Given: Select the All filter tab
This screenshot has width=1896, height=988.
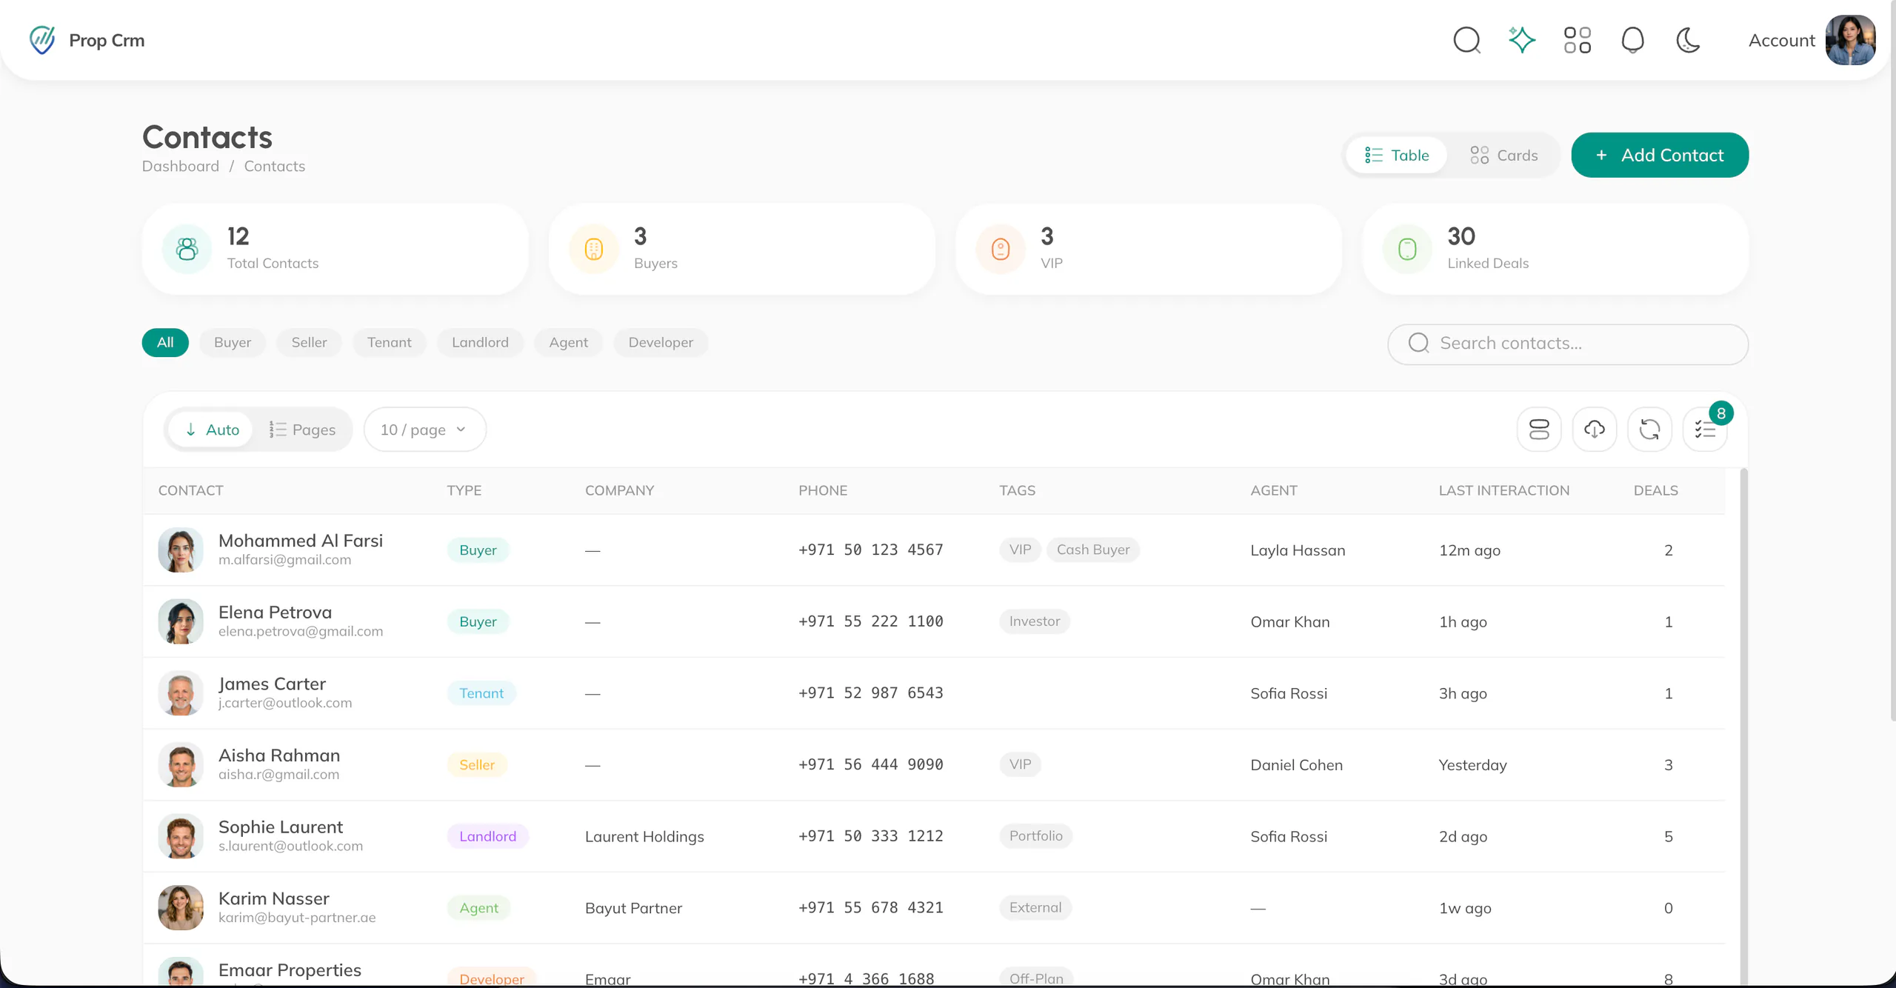Looking at the screenshot, I should (165, 342).
